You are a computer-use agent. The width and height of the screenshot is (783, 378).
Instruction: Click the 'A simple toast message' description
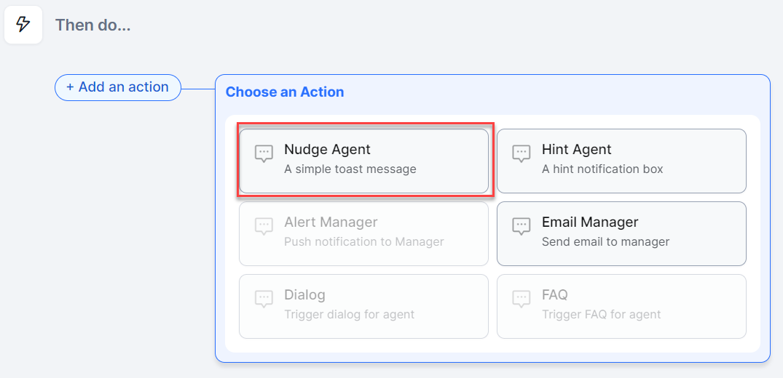click(x=350, y=169)
